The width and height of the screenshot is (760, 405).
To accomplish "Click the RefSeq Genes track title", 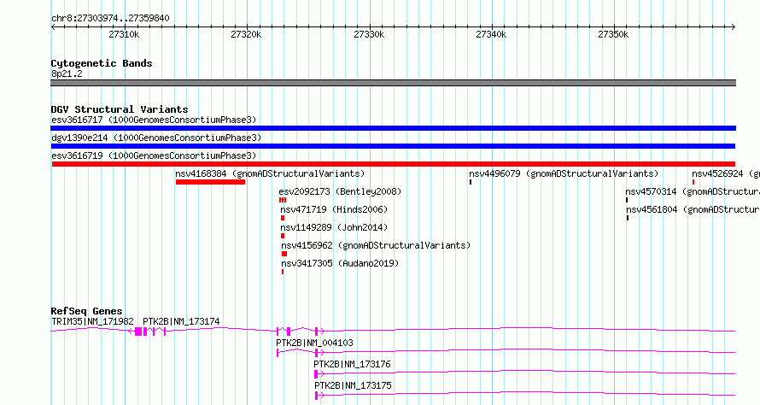I will click(x=86, y=311).
